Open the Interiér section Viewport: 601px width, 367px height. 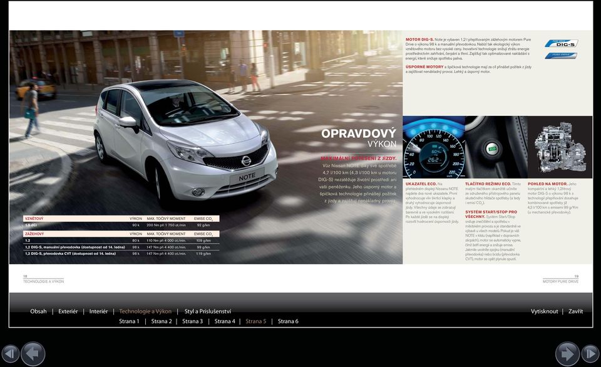tap(98, 311)
